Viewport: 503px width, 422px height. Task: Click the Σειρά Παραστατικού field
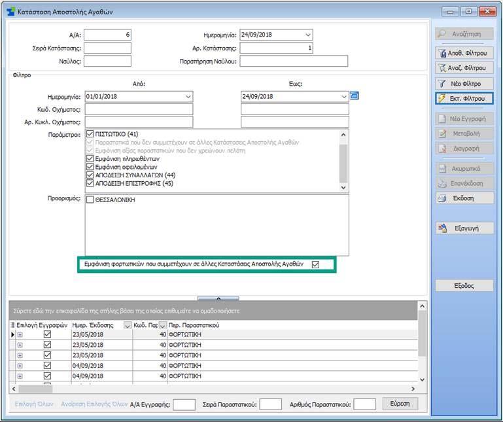(270, 404)
